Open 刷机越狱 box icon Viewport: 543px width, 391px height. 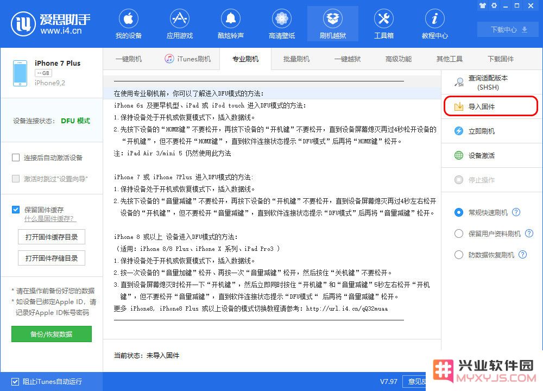point(333,18)
